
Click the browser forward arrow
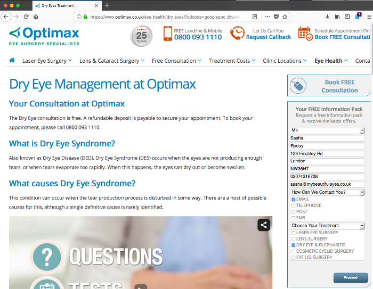pyautogui.click(x=16, y=16)
